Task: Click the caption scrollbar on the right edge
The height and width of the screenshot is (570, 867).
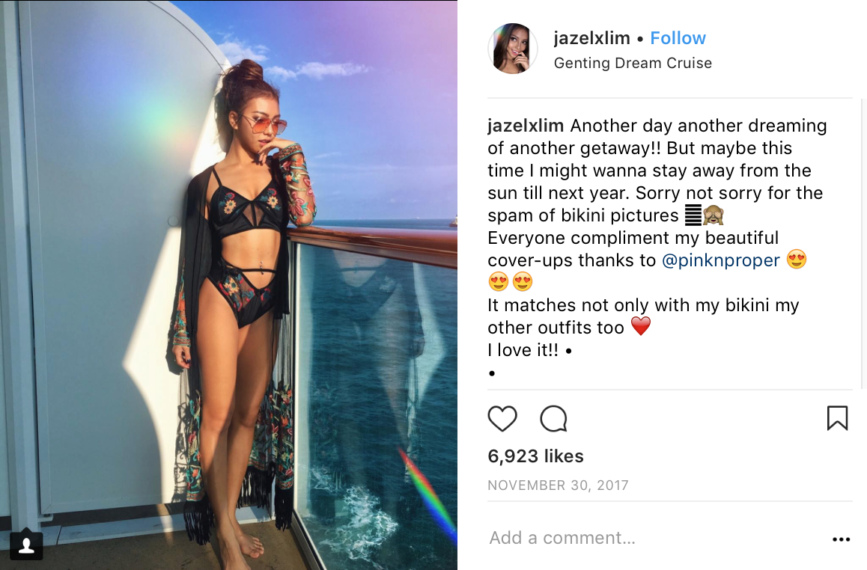Action: (x=863, y=243)
